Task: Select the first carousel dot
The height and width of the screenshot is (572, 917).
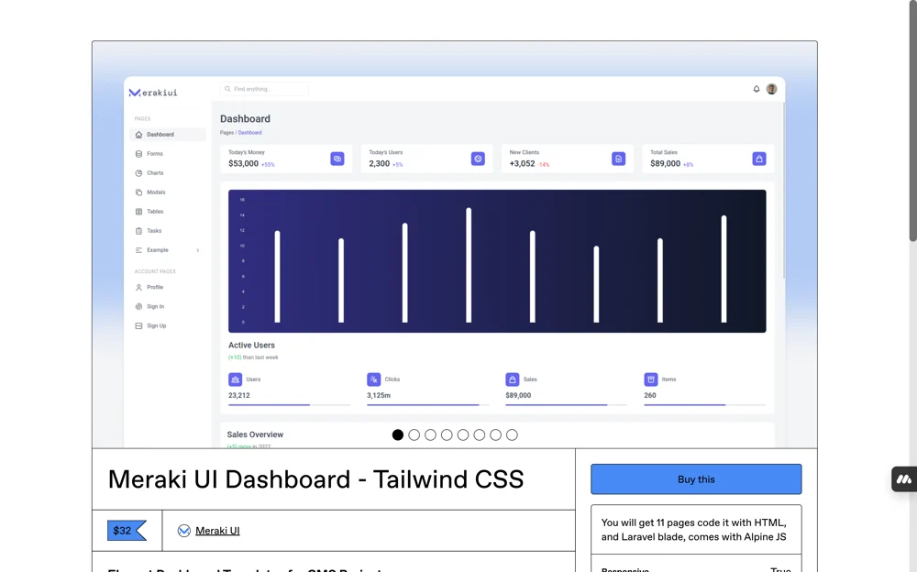Action: pos(398,435)
